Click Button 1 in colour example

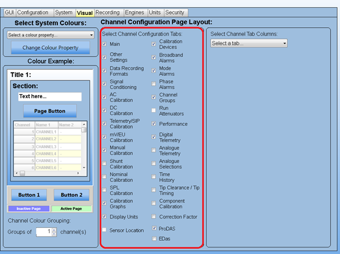(x=29, y=195)
